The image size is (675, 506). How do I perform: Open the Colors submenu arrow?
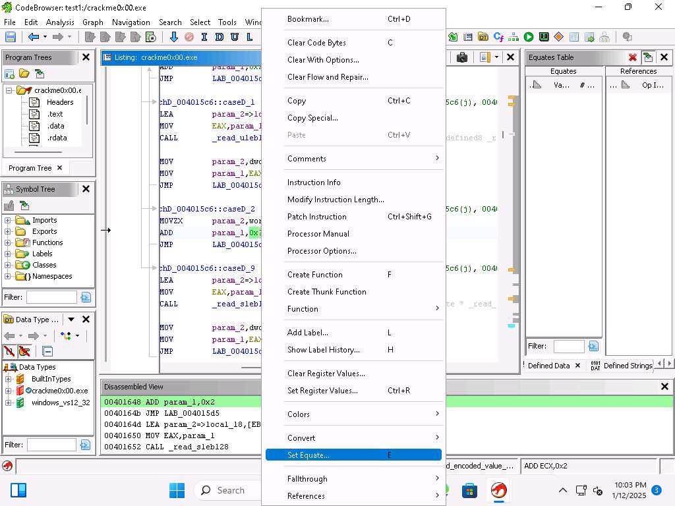[x=436, y=414]
